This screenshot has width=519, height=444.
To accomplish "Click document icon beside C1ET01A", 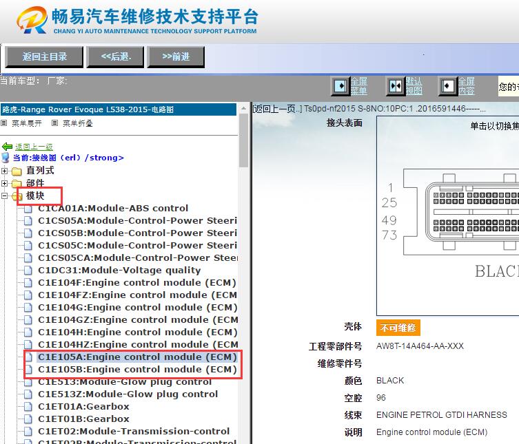I will coord(28,407).
